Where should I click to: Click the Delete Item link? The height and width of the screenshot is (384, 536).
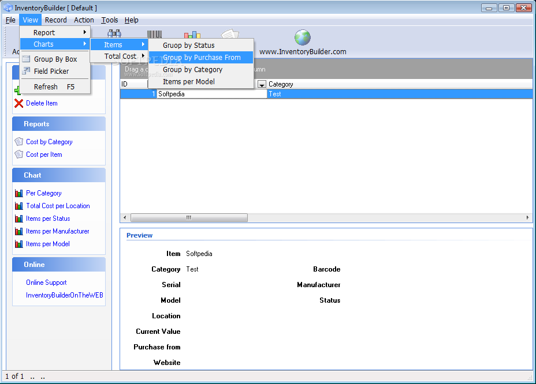[42, 103]
